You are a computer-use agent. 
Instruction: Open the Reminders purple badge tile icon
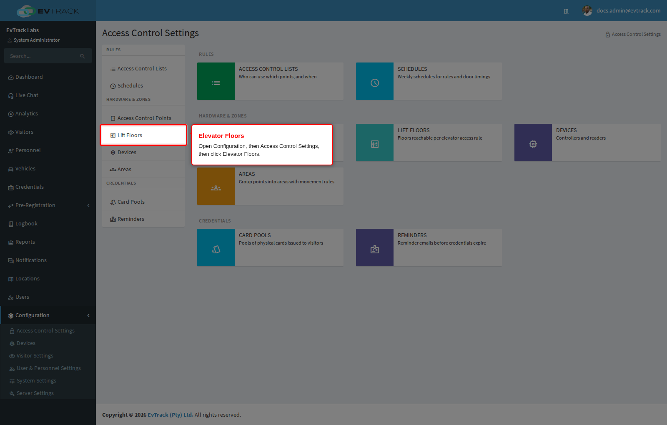[x=375, y=247]
